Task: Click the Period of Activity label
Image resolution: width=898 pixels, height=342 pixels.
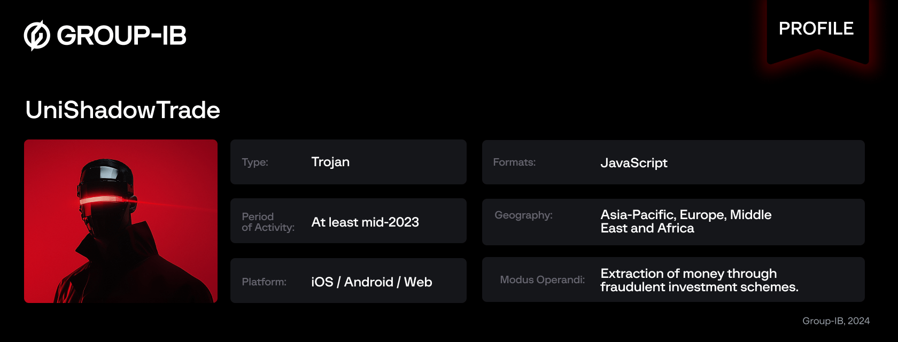Action: [268, 222]
